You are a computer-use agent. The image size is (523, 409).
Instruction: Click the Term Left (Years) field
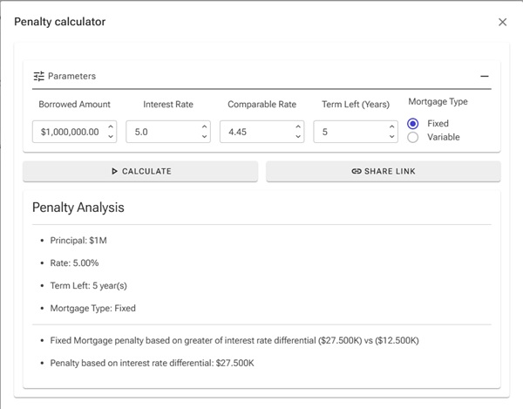(349, 132)
